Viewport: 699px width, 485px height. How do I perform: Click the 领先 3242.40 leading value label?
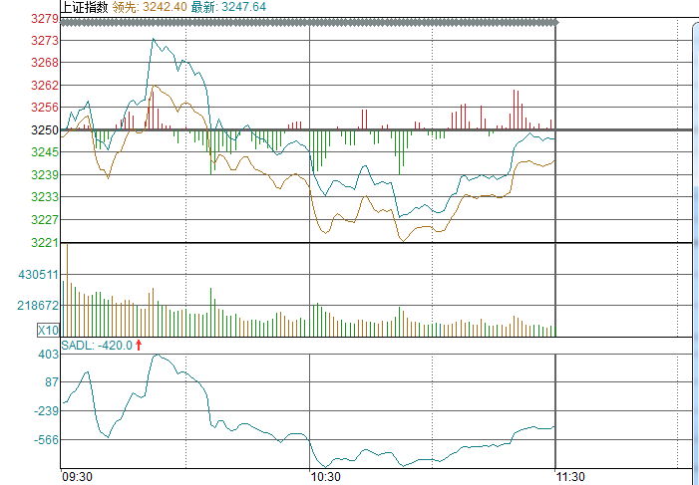click(x=149, y=7)
